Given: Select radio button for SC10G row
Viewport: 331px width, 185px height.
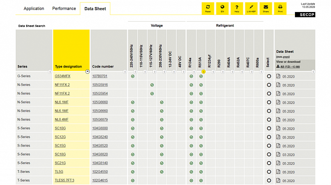Looking at the screenshot, I should (x=269, y=129).
